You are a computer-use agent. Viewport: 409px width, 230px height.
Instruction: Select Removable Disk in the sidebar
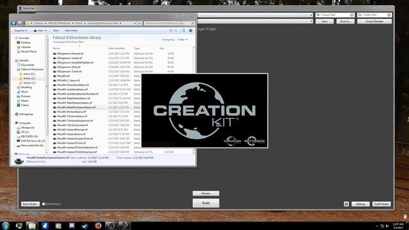(x=33, y=145)
